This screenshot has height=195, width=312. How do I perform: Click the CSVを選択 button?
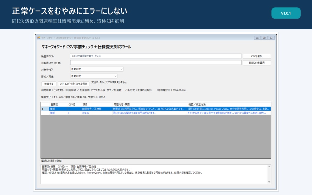click(x=257, y=56)
